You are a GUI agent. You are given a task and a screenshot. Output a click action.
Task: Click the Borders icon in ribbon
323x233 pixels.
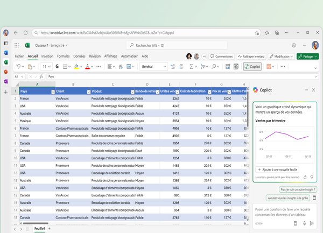(65, 67)
